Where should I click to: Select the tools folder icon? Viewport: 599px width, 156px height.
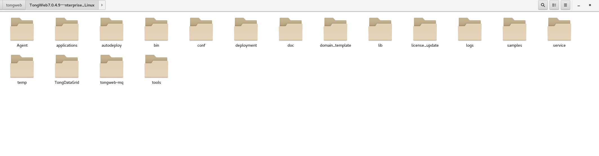[156, 66]
